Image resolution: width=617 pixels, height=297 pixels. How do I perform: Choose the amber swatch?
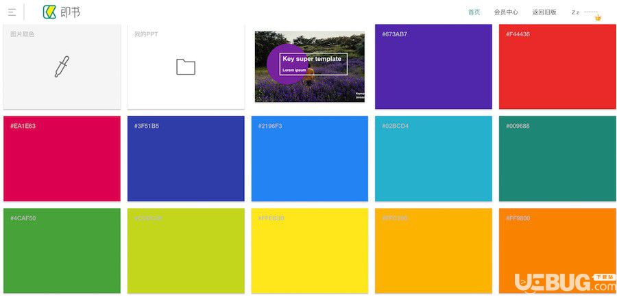click(433, 250)
